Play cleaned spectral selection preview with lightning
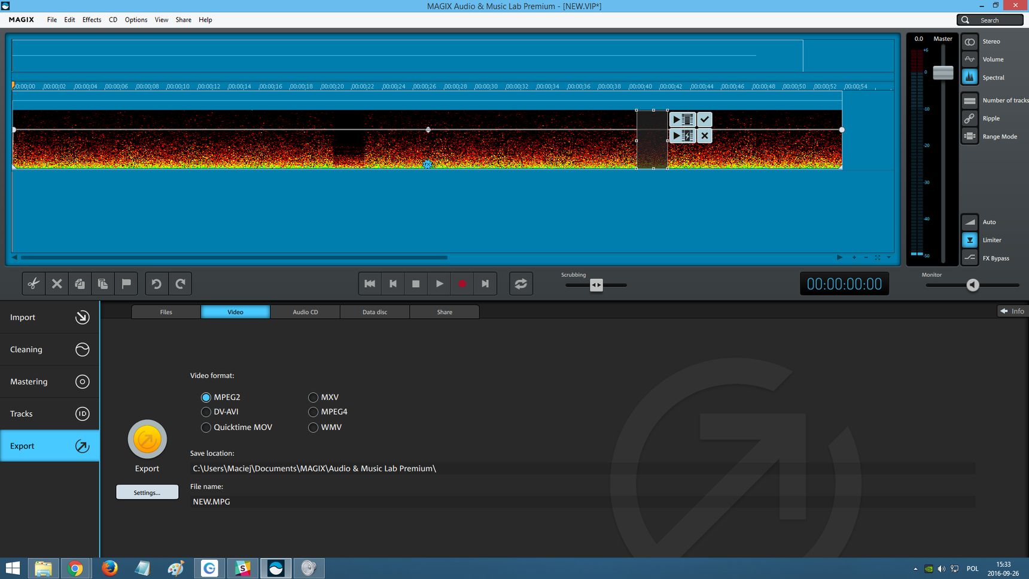The image size is (1029, 579). click(682, 136)
